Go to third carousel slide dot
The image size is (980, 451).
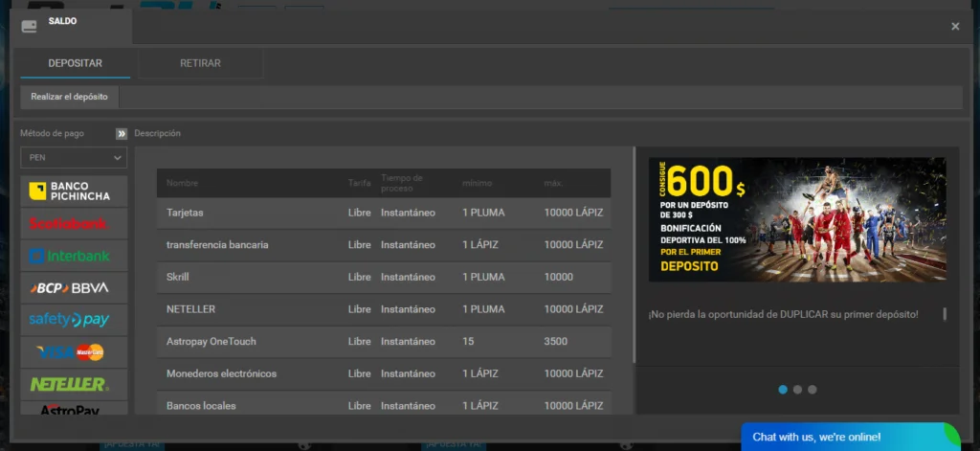coord(812,390)
